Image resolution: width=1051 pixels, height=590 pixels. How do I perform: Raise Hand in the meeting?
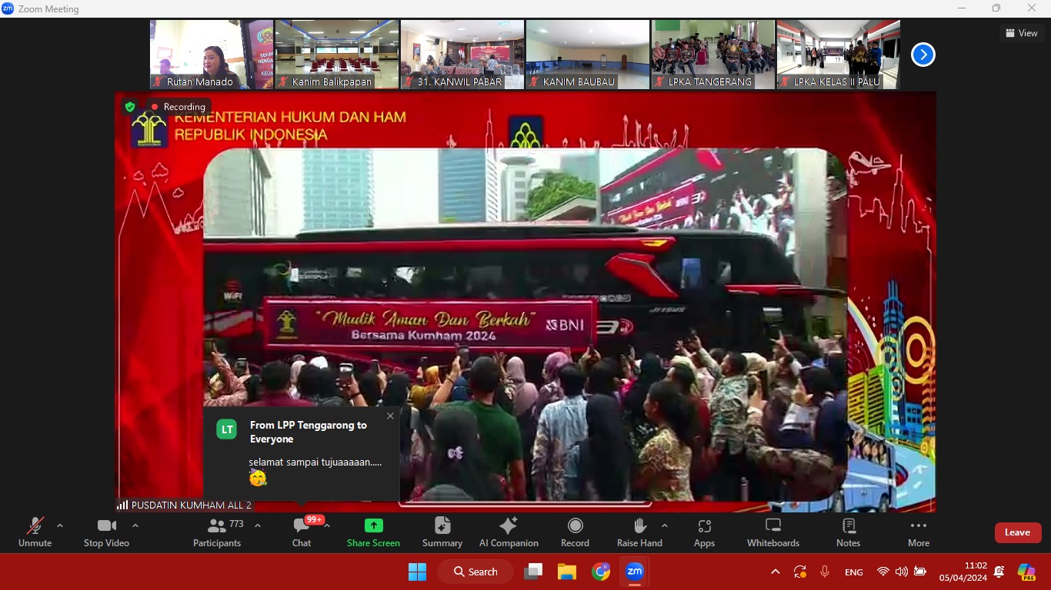[639, 532]
